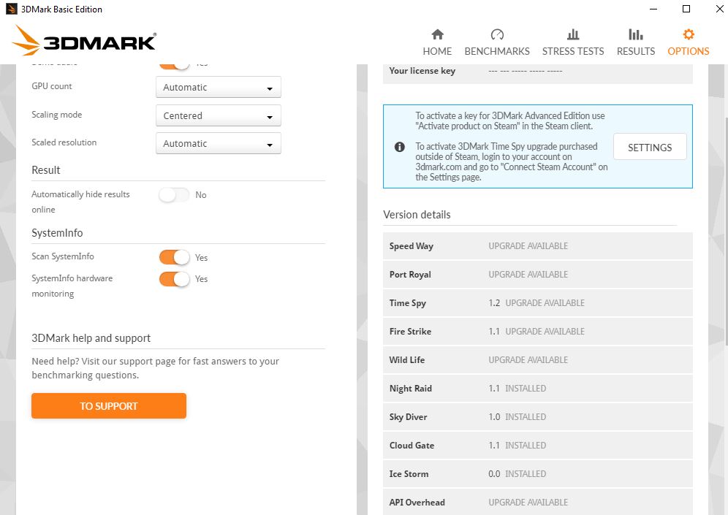
Task: Click the Cloud Gate row label
Action: tap(412, 446)
